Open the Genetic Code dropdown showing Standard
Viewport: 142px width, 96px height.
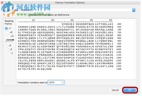coord(78,10)
